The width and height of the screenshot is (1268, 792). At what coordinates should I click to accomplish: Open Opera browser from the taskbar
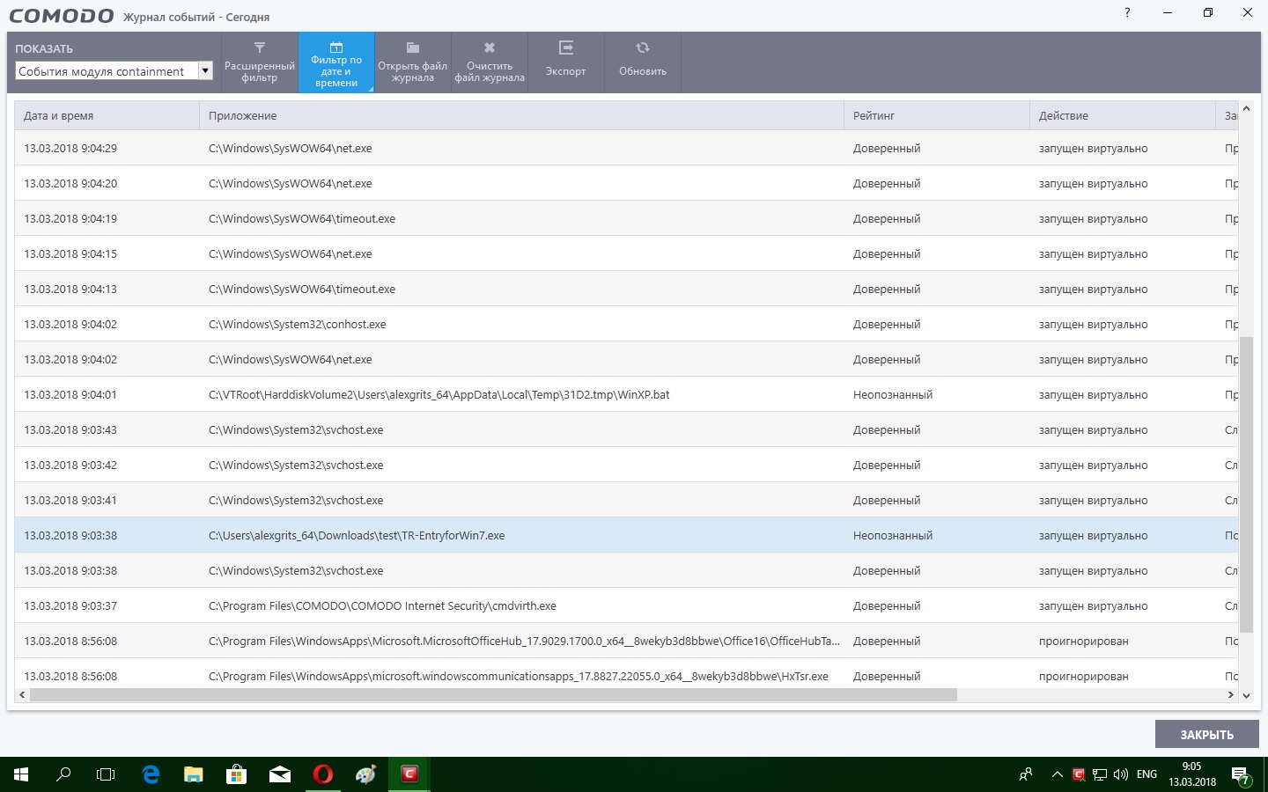(x=323, y=774)
